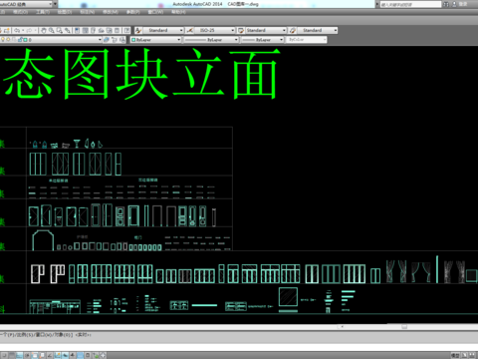Viewport: 478px width, 359px height.
Task: Activate the Zoom Window tool
Action: click(60, 30)
